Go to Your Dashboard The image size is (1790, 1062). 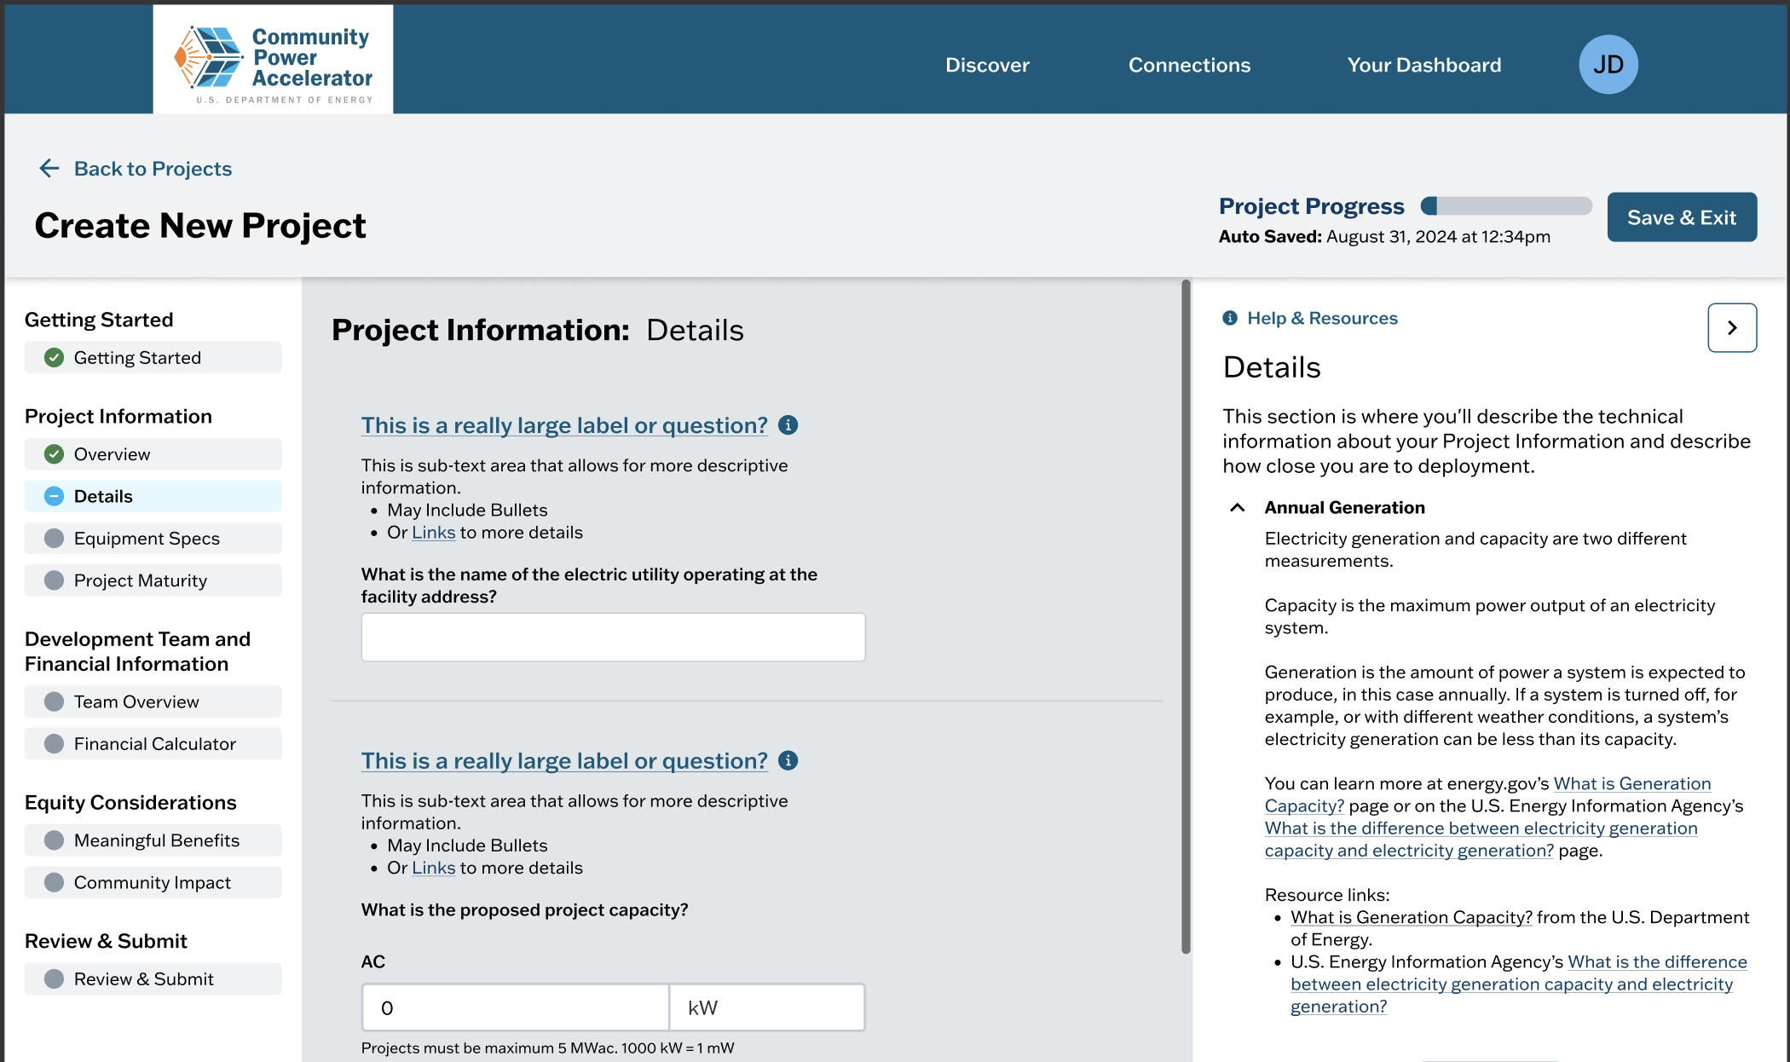pos(1423,65)
